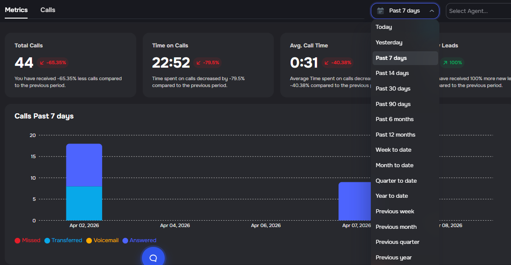
Task: Switch to the Calls tab
Action: coord(48,10)
